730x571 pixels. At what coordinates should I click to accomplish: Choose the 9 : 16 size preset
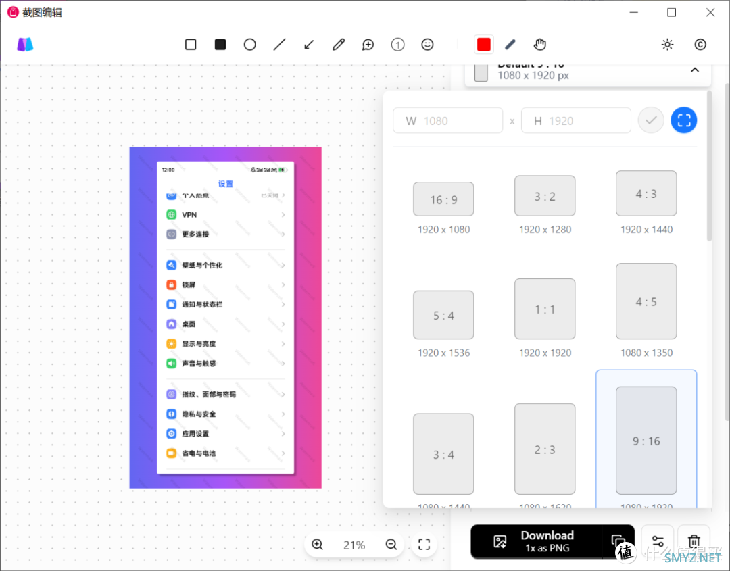646,441
